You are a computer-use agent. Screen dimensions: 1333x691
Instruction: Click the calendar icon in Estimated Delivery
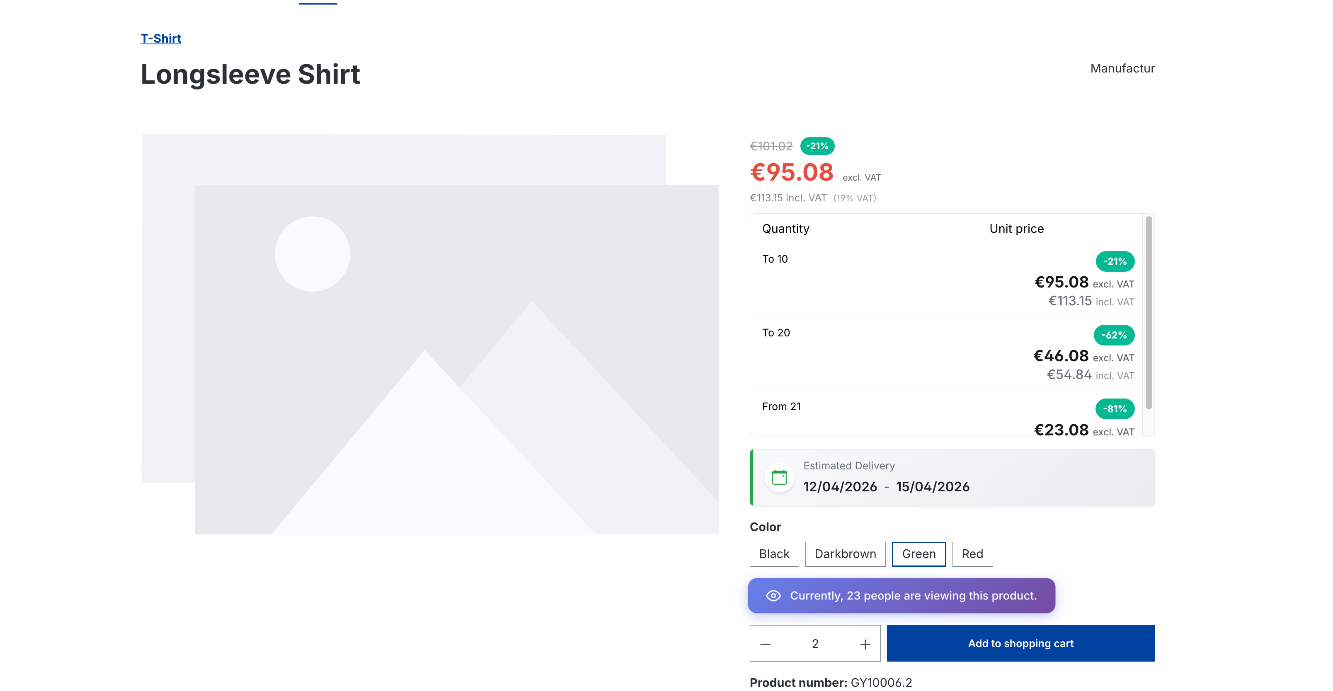(779, 477)
